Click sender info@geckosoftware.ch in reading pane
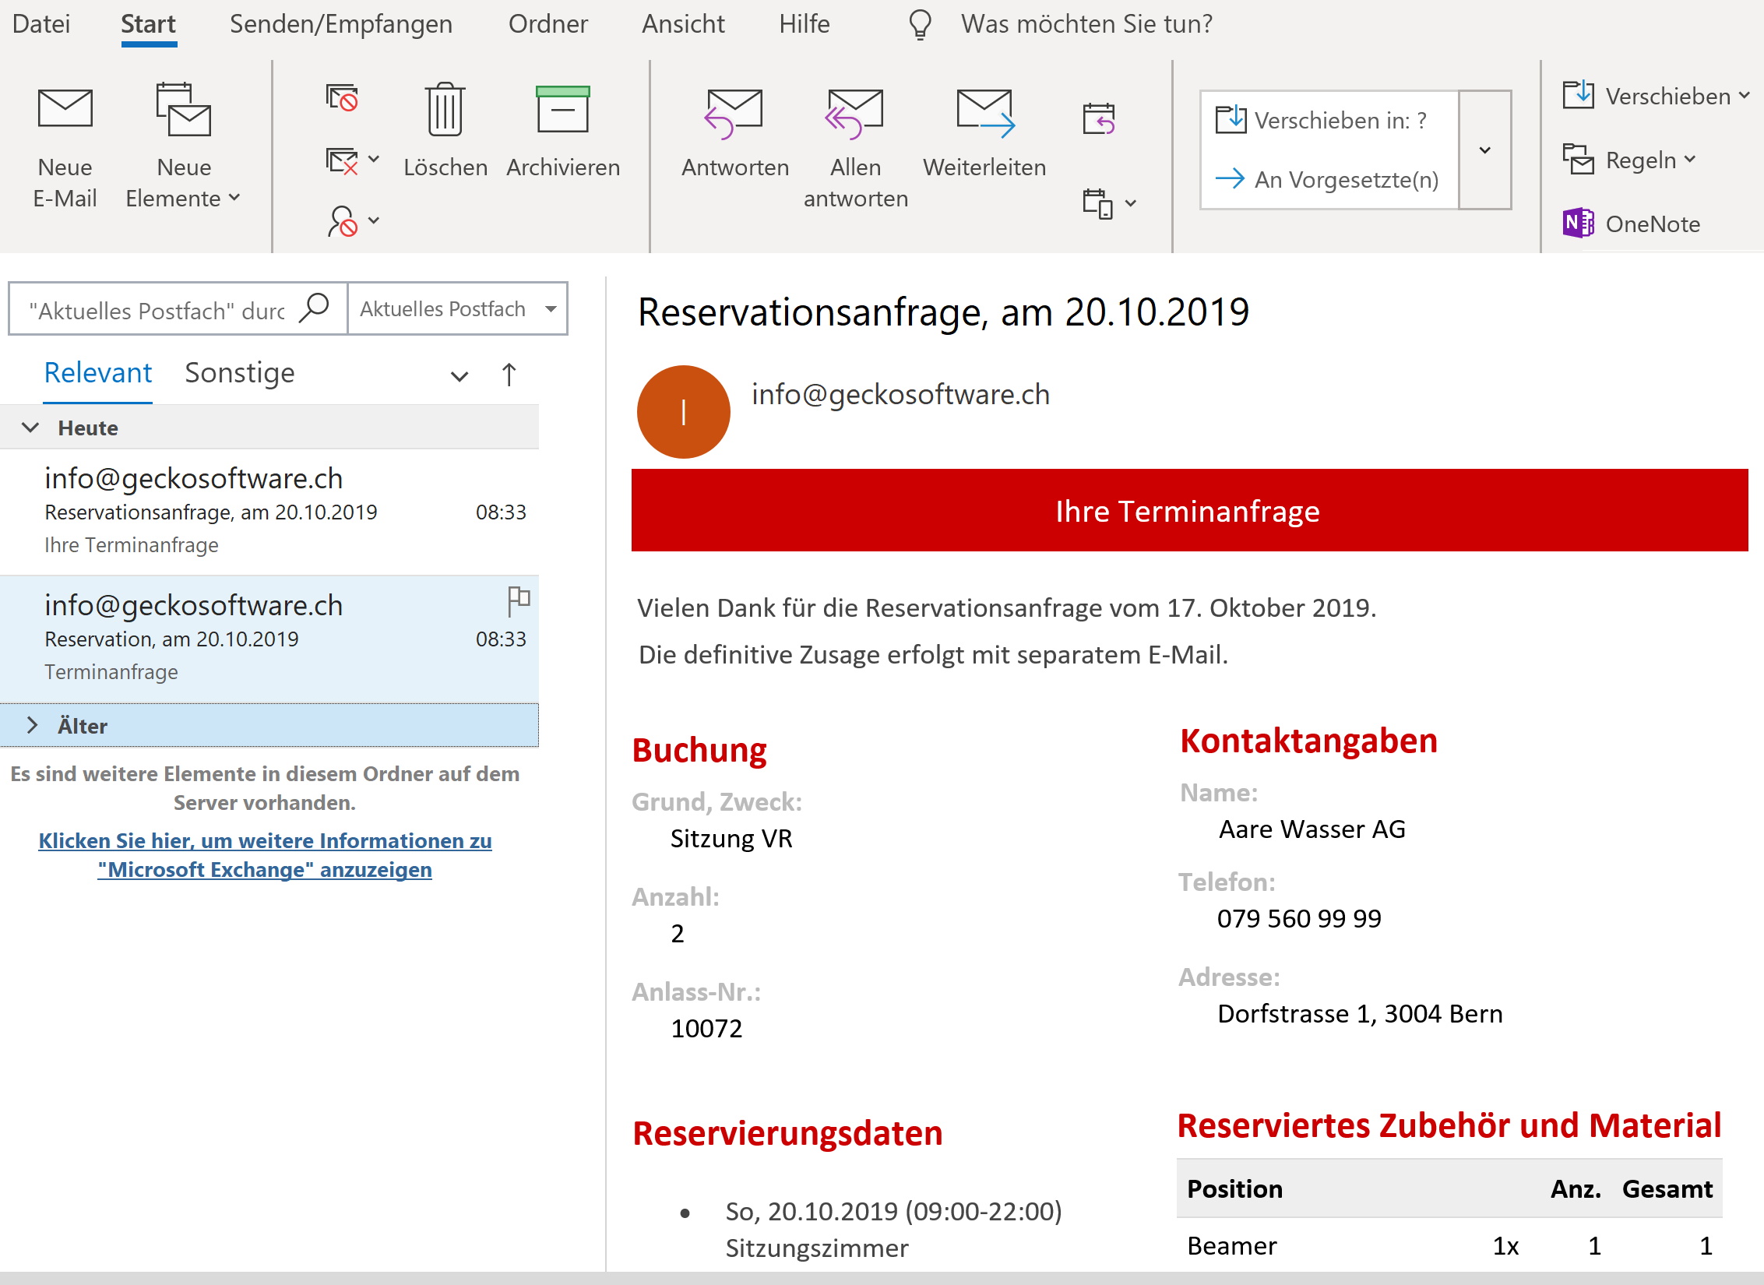This screenshot has height=1285, width=1764. [x=900, y=394]
